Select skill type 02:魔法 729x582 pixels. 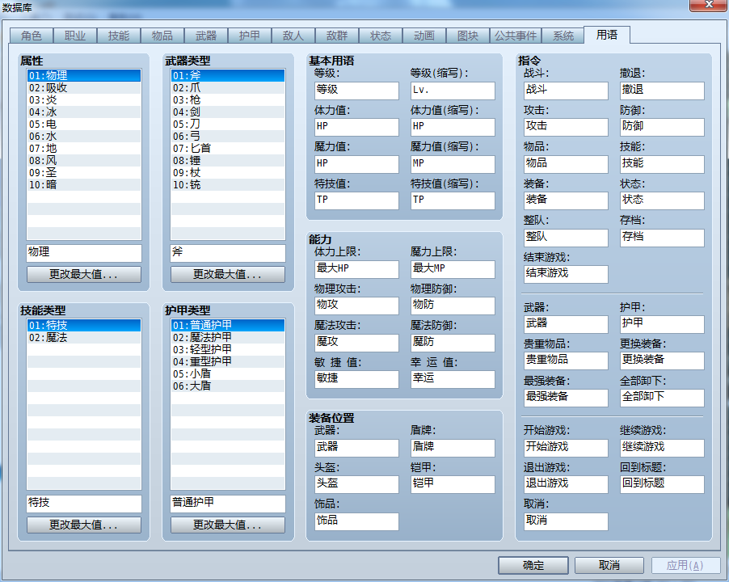click(x=84, y=338)
